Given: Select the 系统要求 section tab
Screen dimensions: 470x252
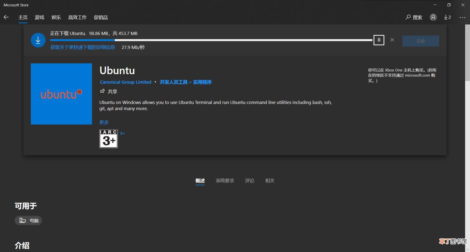Looking at the screenshot, I should pyautogui.click(x=225, y=181).
